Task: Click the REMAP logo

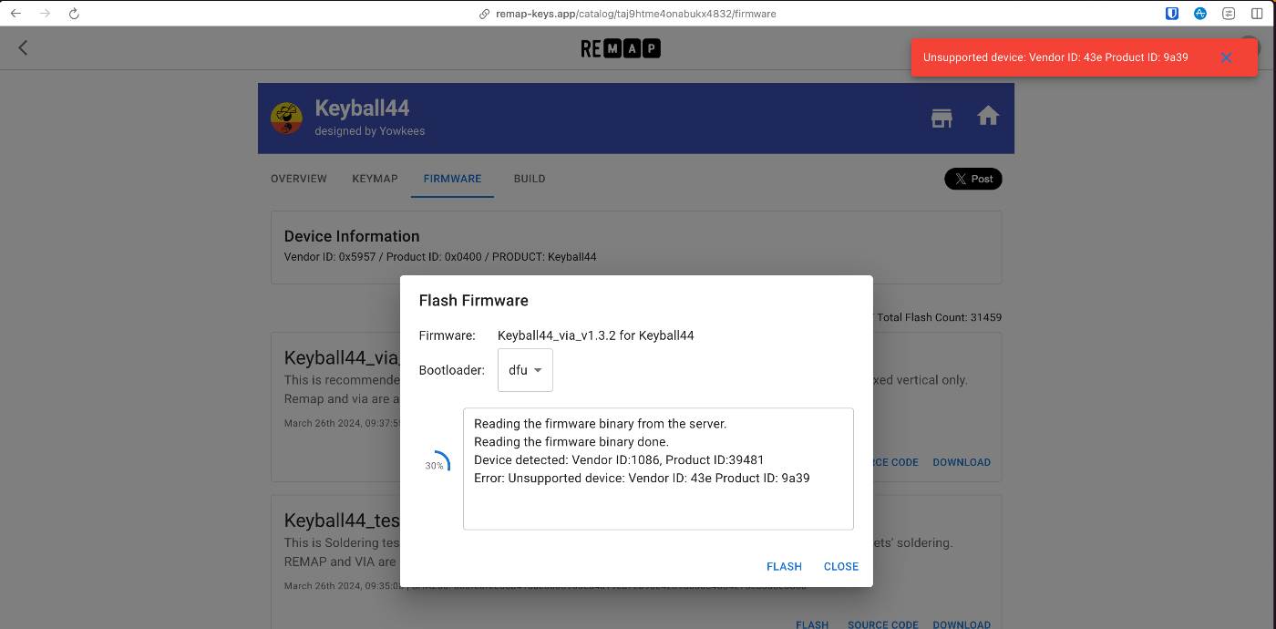Action: click(621, 48)
